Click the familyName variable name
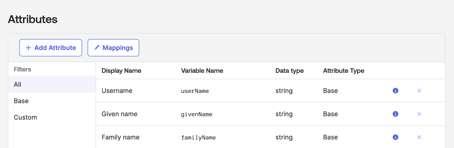Image resolution: width=454 pixels, height=148 pixels. pos(198,137)
